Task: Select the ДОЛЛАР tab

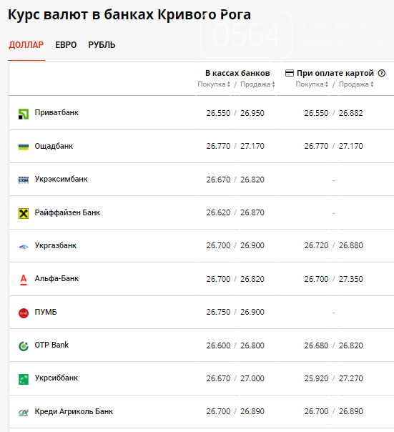Action: click(26, 45)
